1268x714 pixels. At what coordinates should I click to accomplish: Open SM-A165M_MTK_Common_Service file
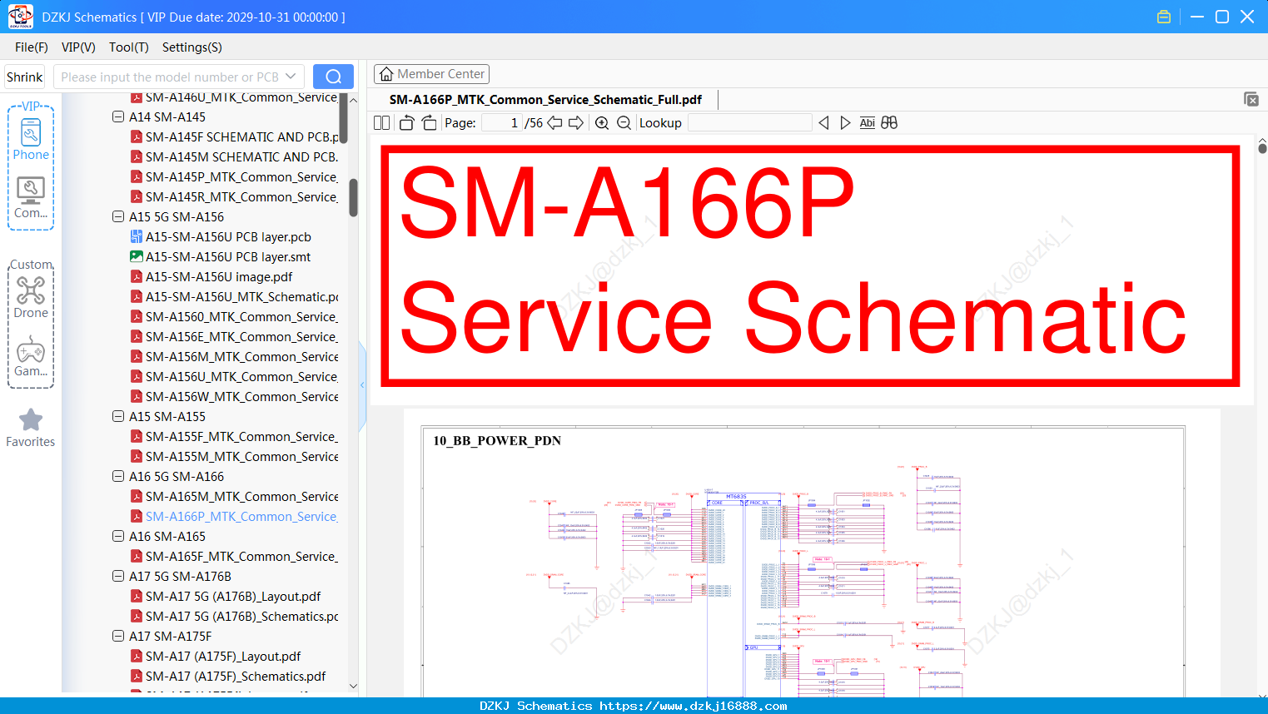235,497
